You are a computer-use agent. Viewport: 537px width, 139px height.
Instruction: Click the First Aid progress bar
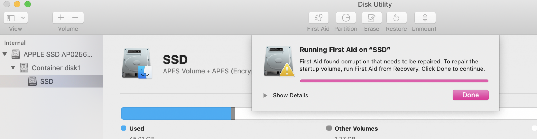394,81
